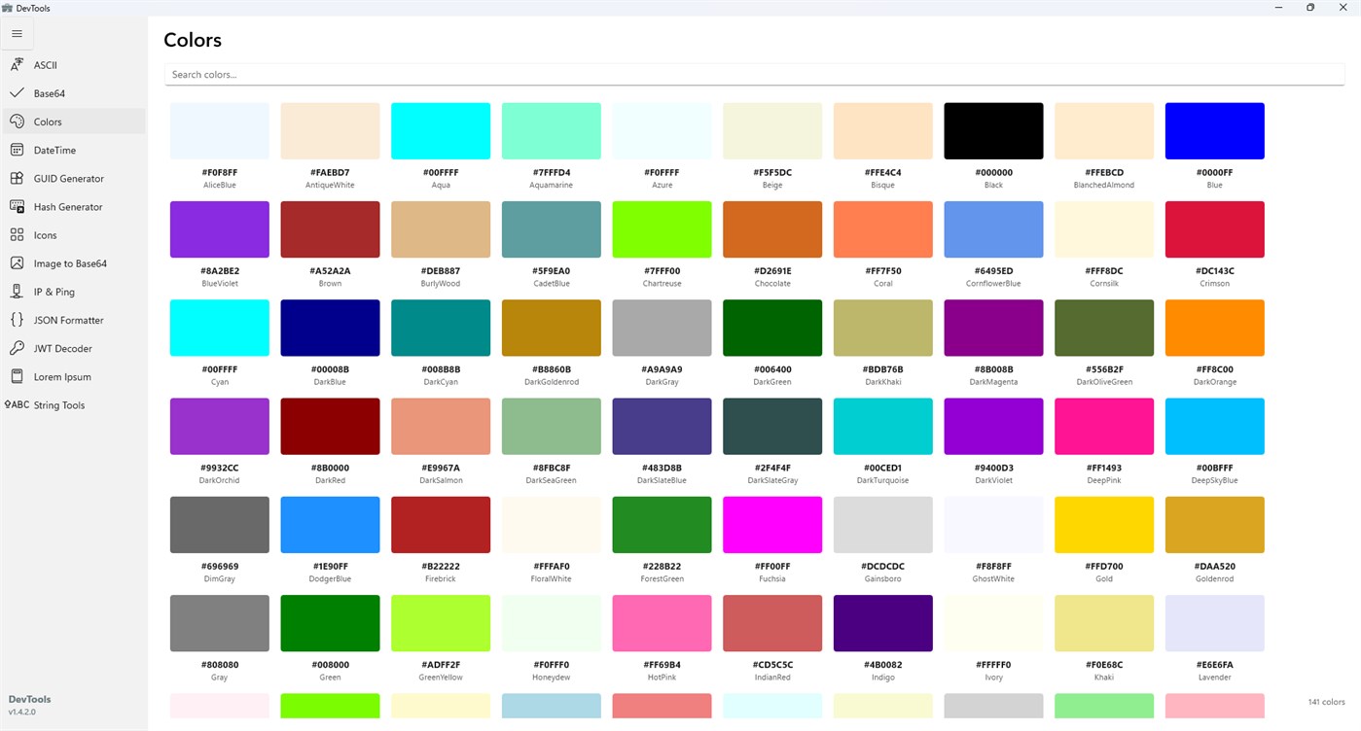Pick the Aquamarine color swatch

pyautogui.click(x=552, y=131)
